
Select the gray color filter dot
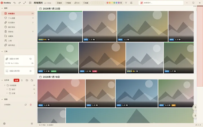tap(121, 3)
